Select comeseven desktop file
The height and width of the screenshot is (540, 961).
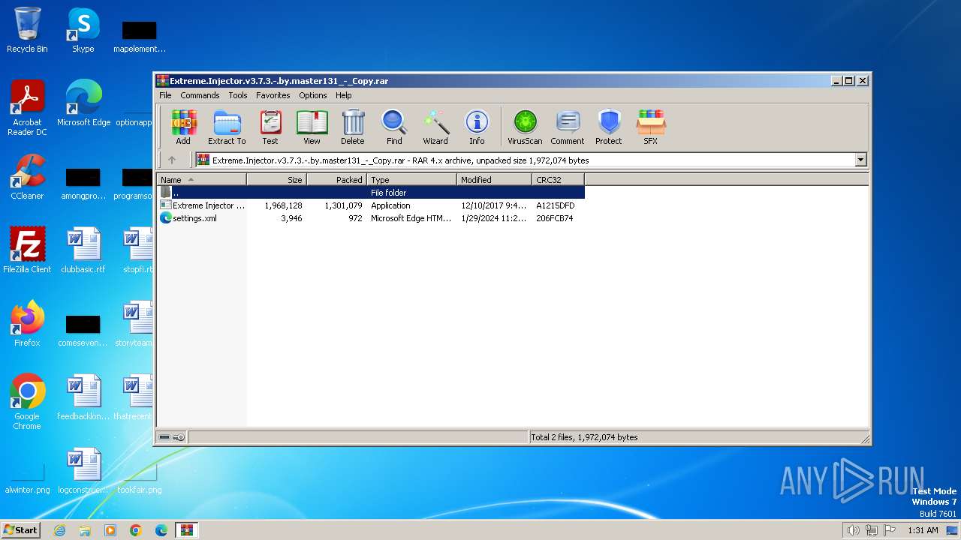pyautogui.click(x=83, y=330)
